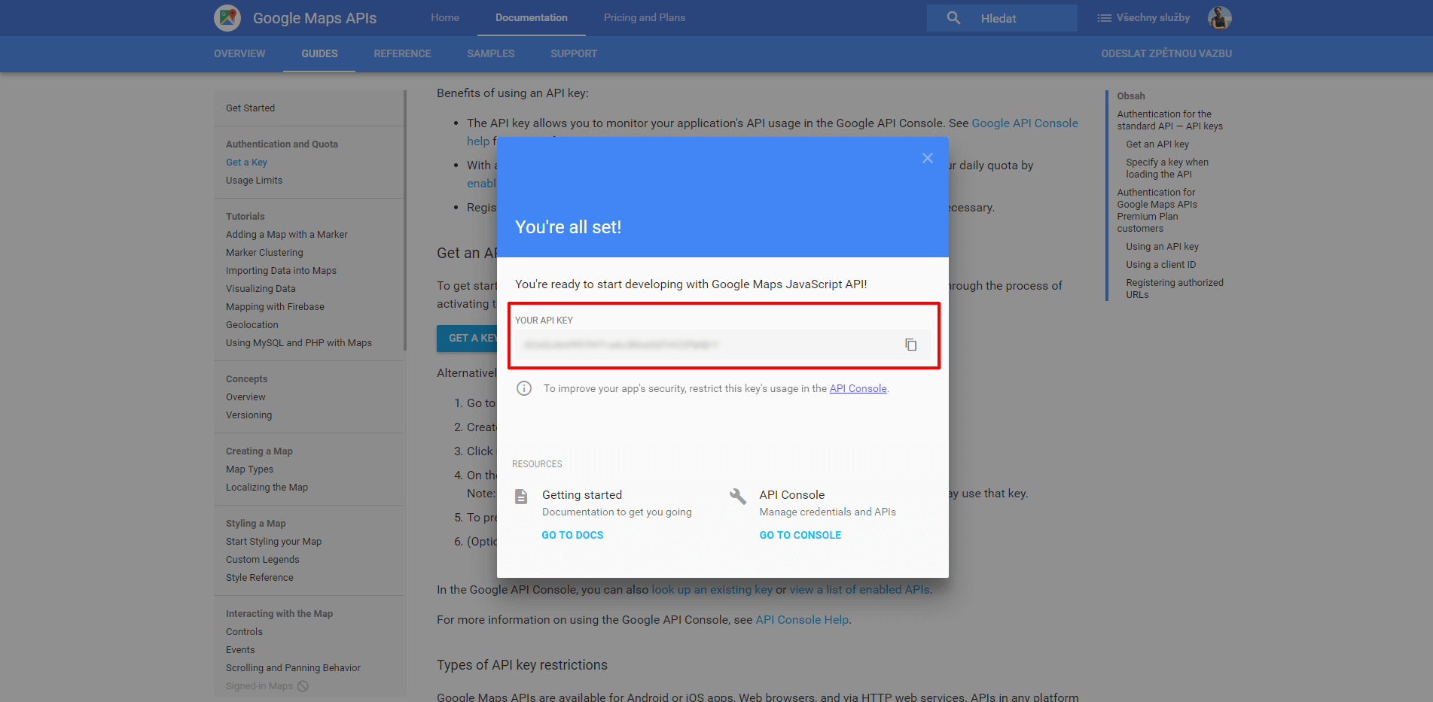Click ODESLAT ZPĚTNOU VAZBU feedback link
Screen dimensions: 1433x702
[1166, 53]
